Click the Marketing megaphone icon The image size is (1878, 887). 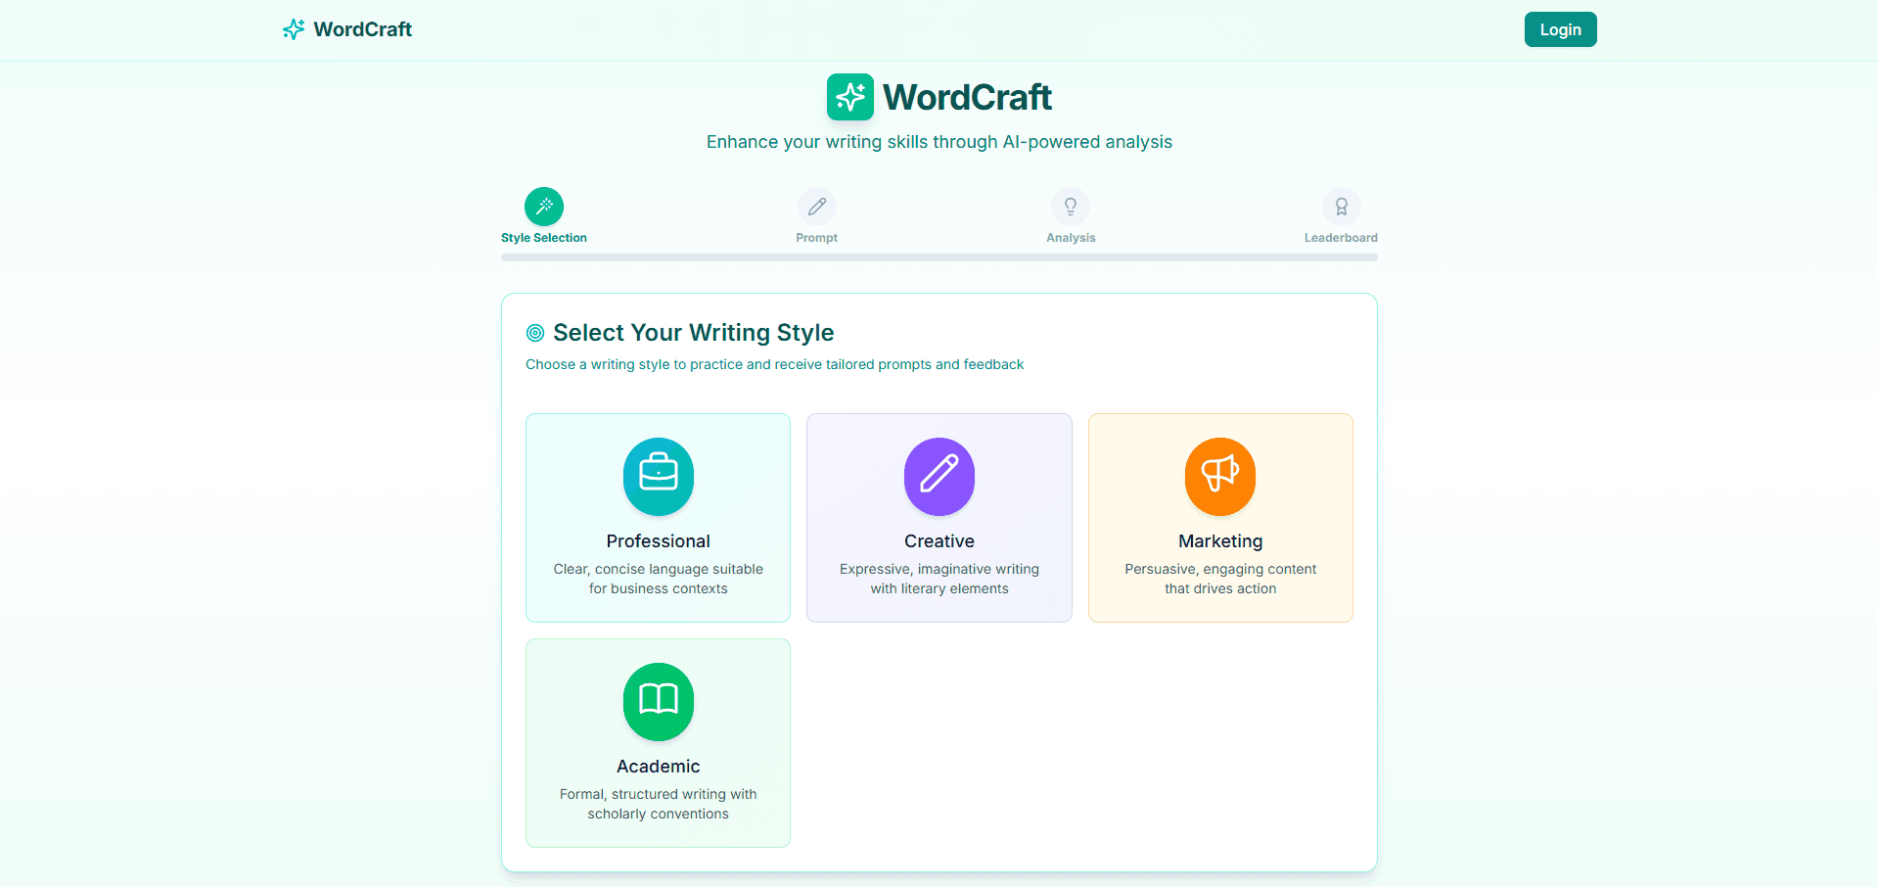(x=1220, y=476)
